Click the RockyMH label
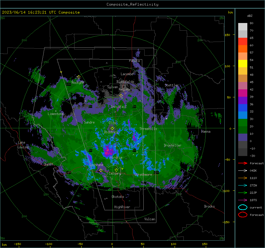 pos(78,83)
